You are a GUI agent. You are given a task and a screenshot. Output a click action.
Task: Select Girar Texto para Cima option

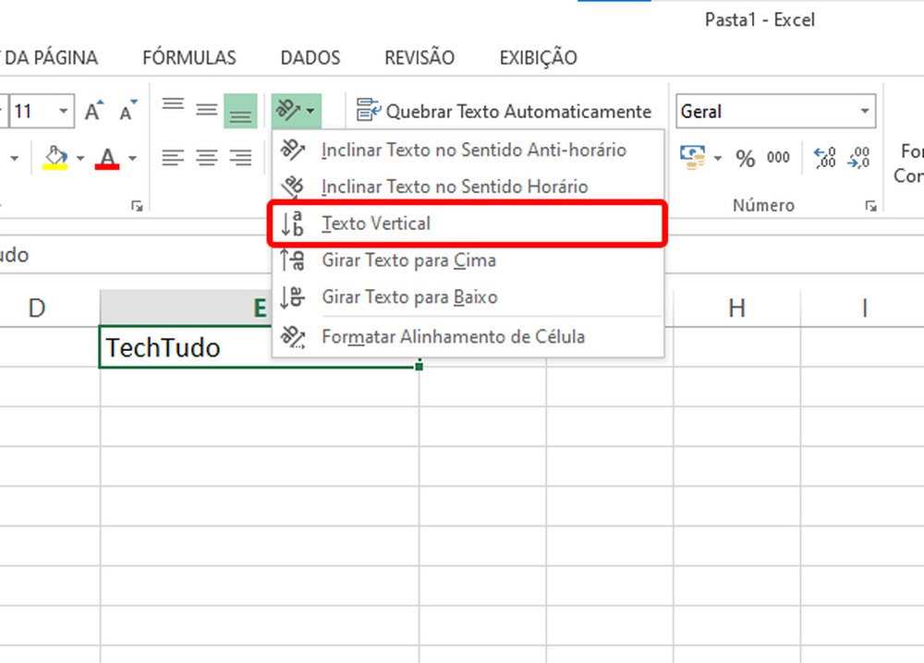pyautogui.click(x=408, y=260)
